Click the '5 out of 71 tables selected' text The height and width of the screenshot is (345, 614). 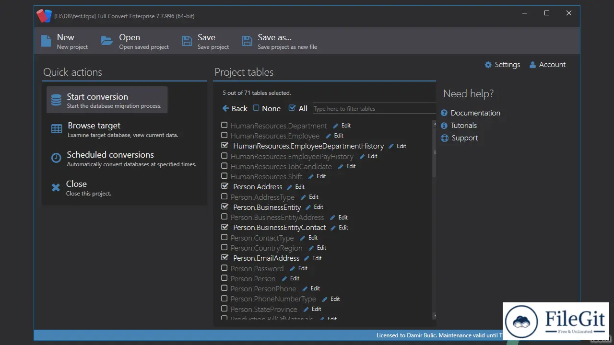point(257,93)
